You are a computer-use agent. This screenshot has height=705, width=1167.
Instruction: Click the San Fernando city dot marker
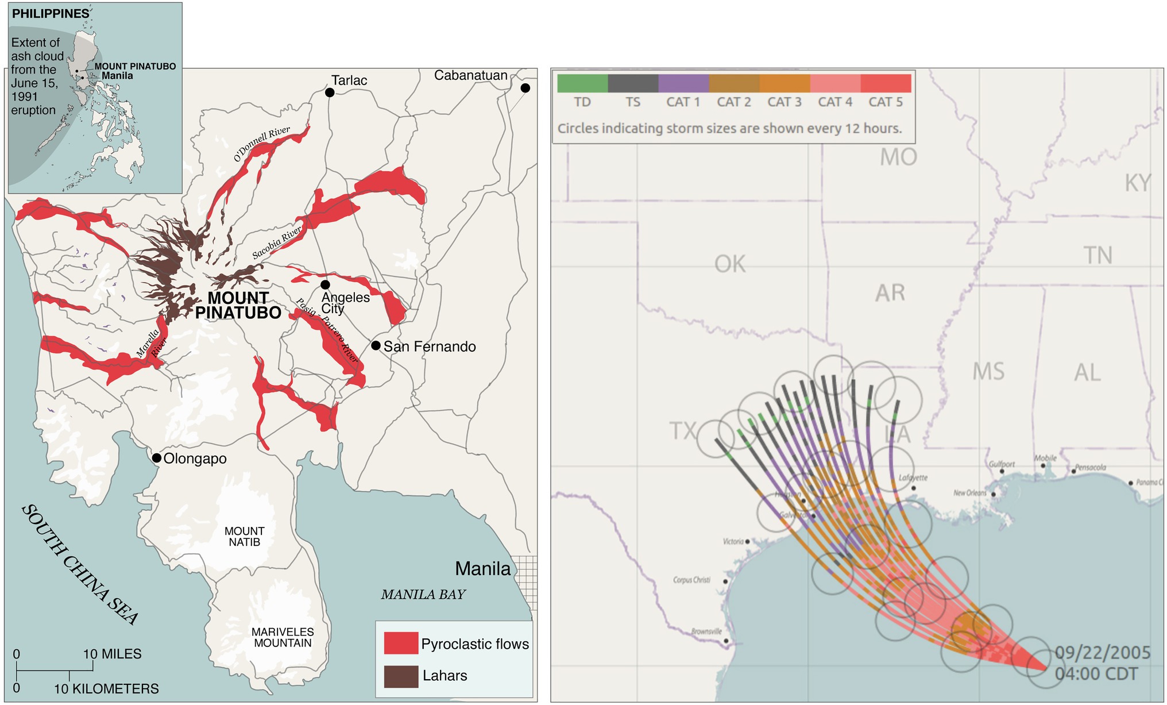point(376,345)
